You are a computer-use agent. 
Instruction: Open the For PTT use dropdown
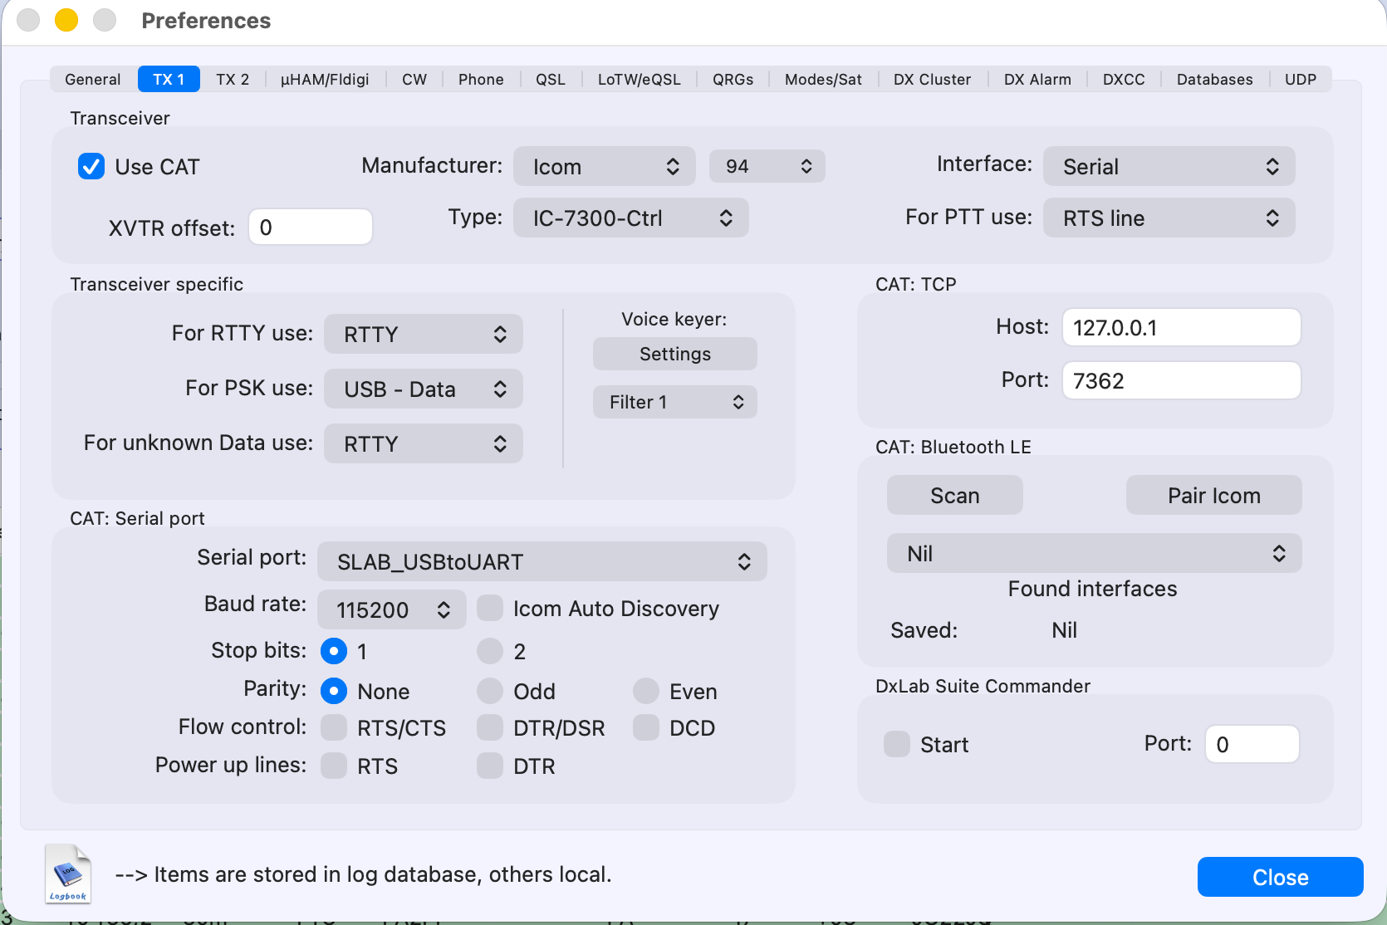1169,218
